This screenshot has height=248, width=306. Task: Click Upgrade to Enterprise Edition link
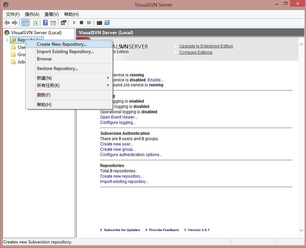(x=206, y=46)
